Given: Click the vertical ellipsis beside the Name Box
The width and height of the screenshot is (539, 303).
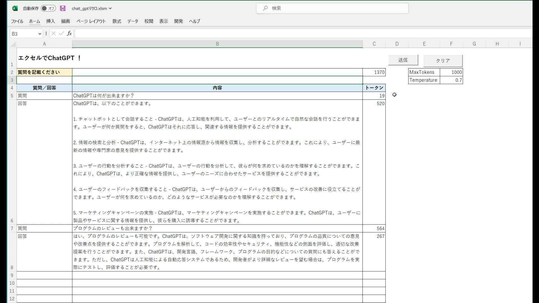Looking at the screenshot, I should [x=46, y=33].
